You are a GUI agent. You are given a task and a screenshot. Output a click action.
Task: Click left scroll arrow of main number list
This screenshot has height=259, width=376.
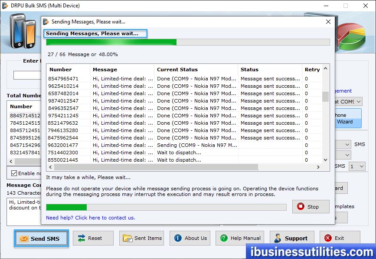11,162
